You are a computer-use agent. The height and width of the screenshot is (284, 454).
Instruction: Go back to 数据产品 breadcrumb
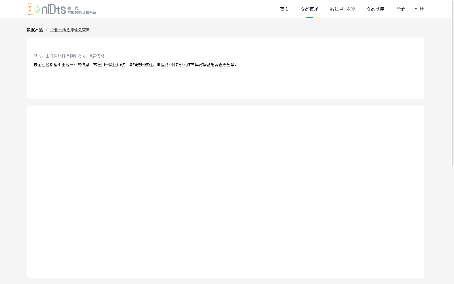pyautogui.click(x=35, y=30)
